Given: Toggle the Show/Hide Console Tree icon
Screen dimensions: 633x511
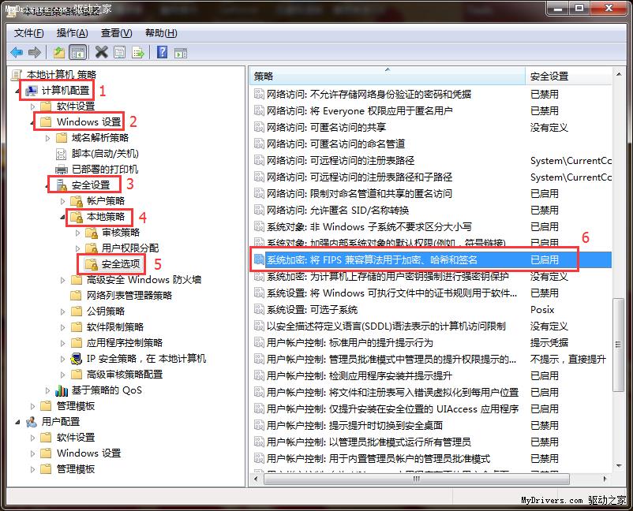Looking at the screenshot, I should [x=77, y=52].
